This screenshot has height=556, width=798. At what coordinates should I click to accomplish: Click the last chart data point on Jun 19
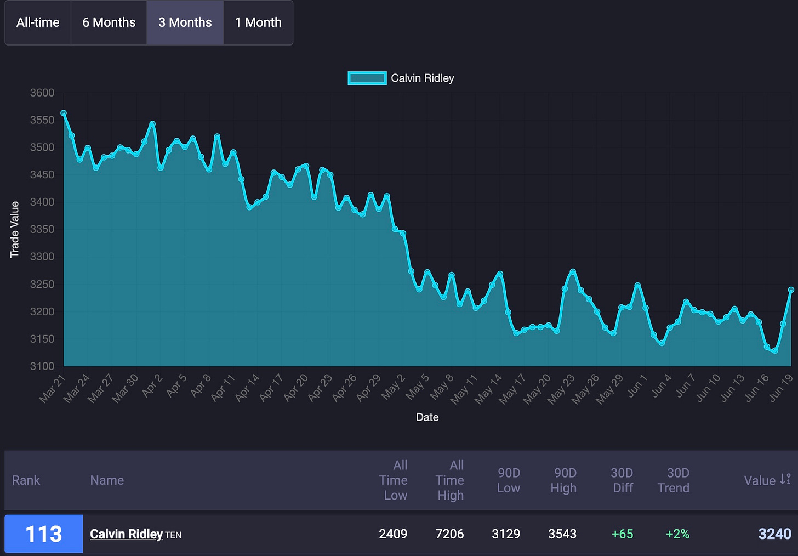[791, 290]
